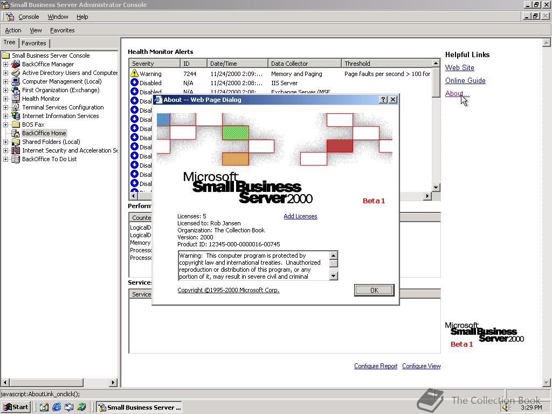This screenshot has height=414, width=552.
Task: Click the Shared Folders (Local) icon
Action: pyautogui.click(x=16, y=142)
